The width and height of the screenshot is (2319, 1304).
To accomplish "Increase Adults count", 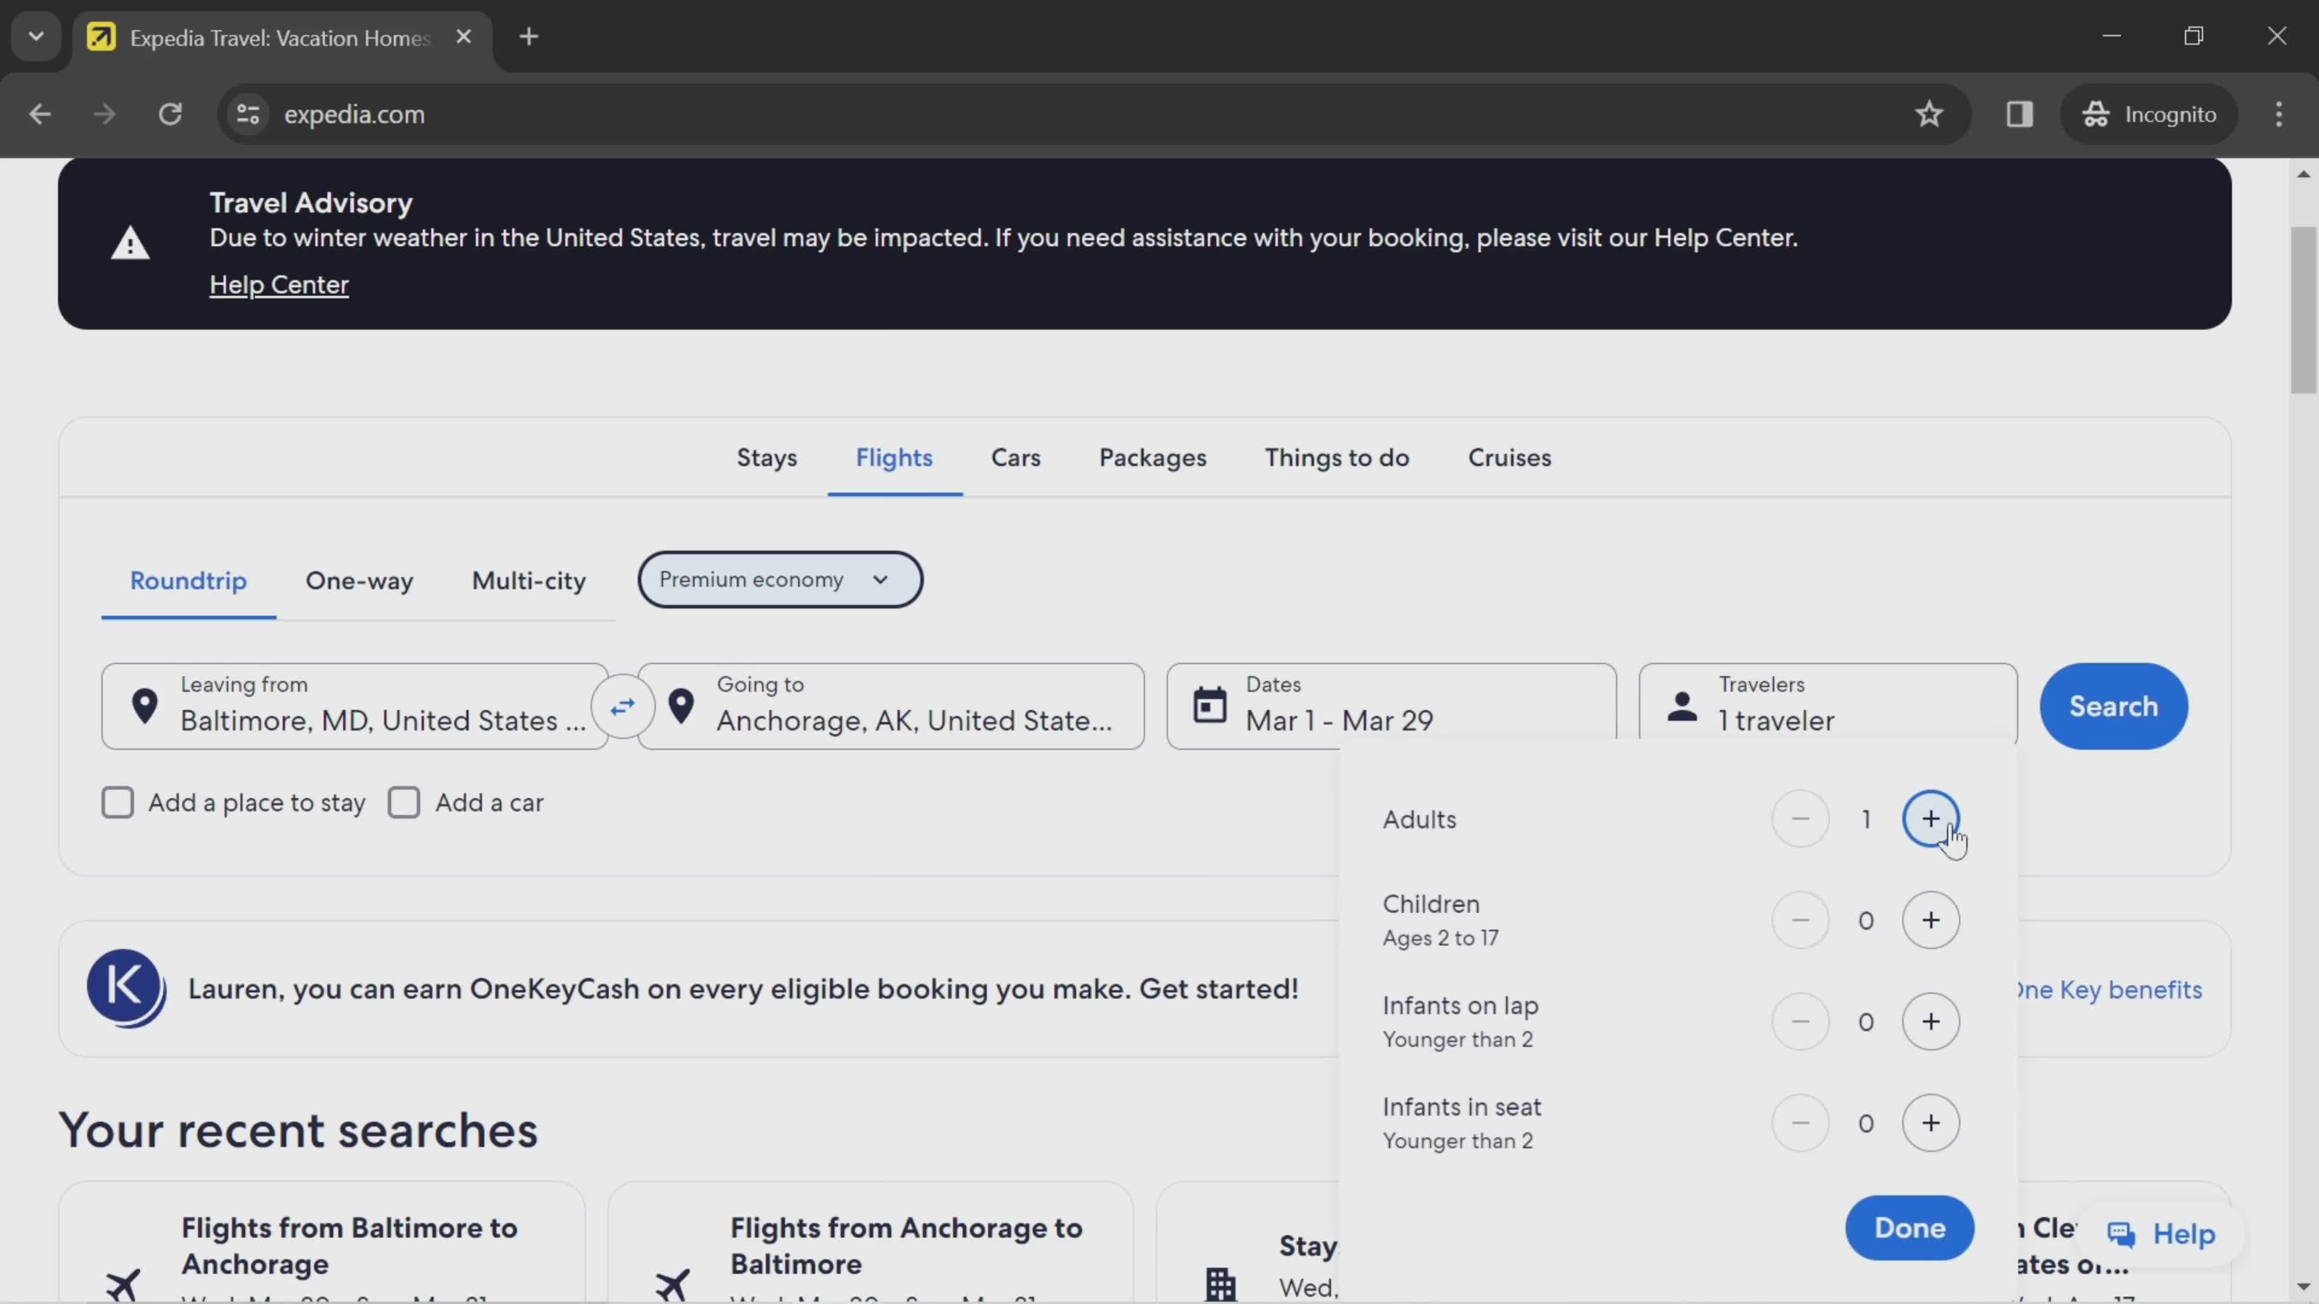I will tap(1930, 819).
